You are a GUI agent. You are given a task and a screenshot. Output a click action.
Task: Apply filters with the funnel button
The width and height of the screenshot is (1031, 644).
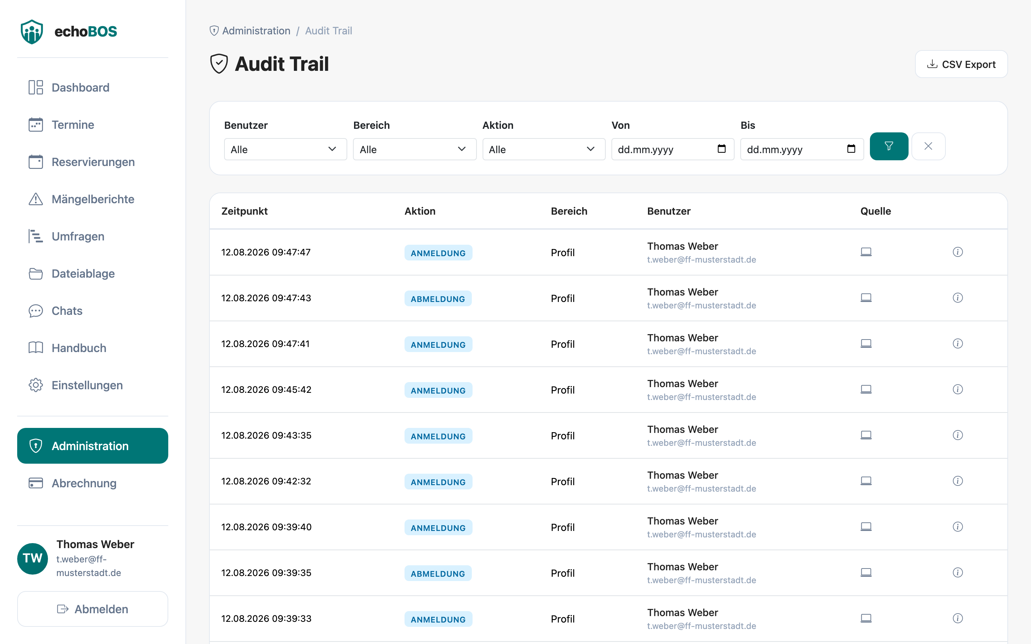pos(889,146)
